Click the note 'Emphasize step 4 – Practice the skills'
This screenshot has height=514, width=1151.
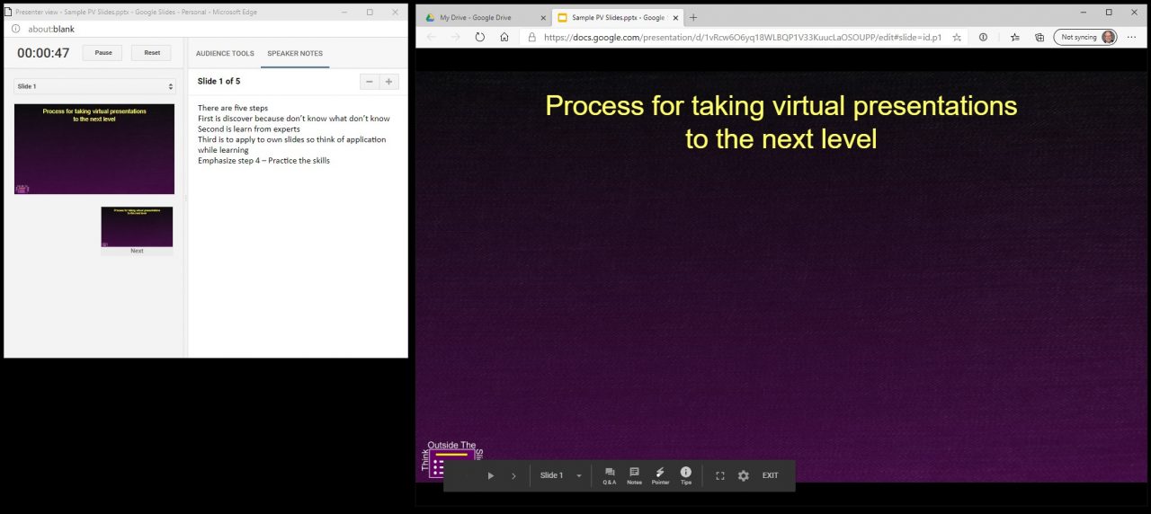263,160
